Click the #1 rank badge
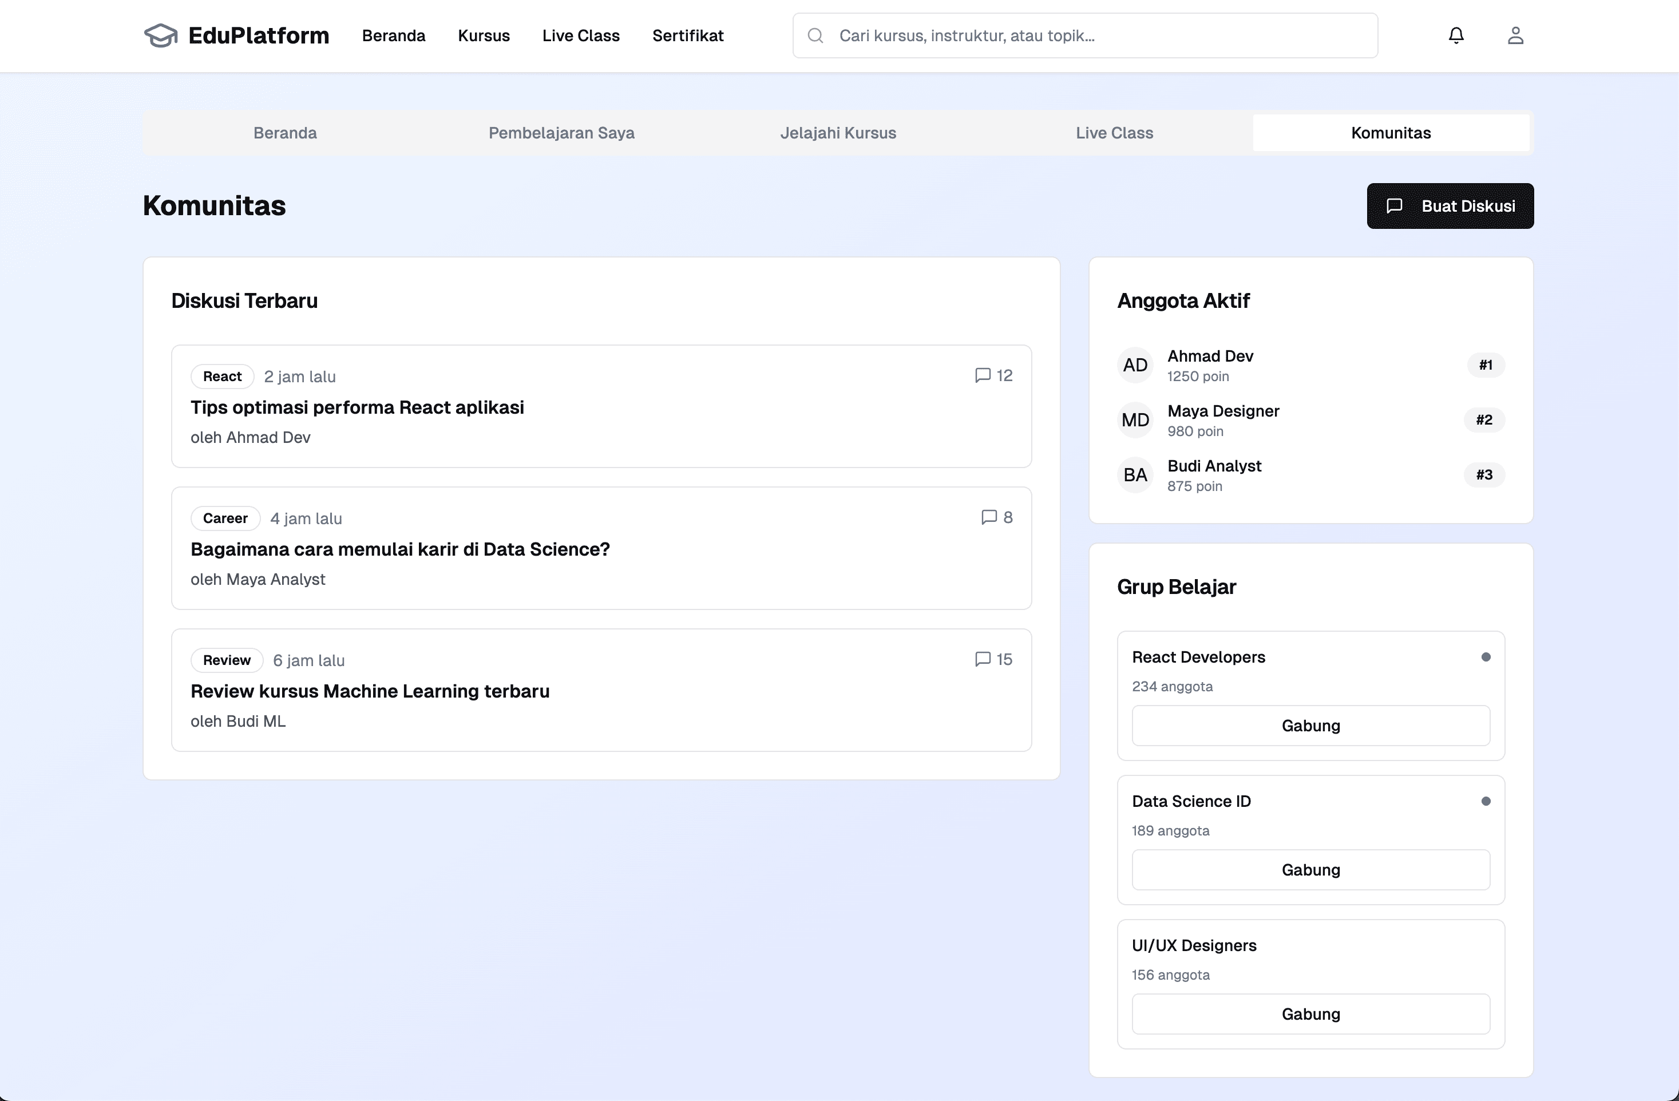This screenshot has width=1679, height=1101. pos(1486,365)
